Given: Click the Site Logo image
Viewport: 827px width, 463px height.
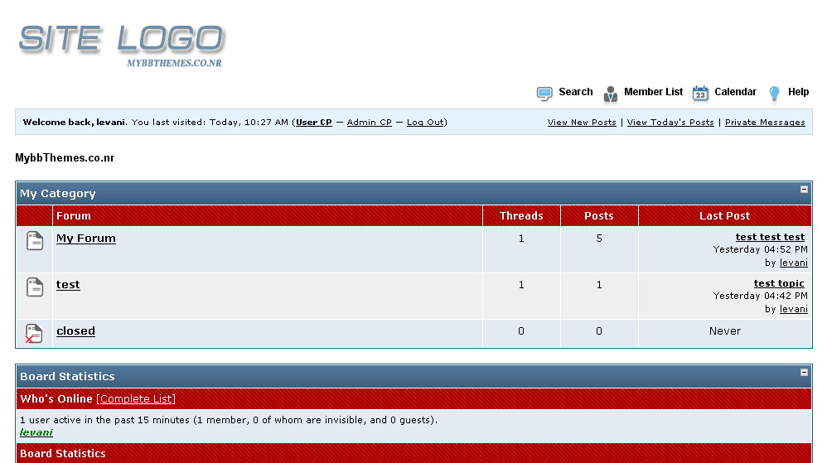Looking at the screenshot, I should coord(122,46).
